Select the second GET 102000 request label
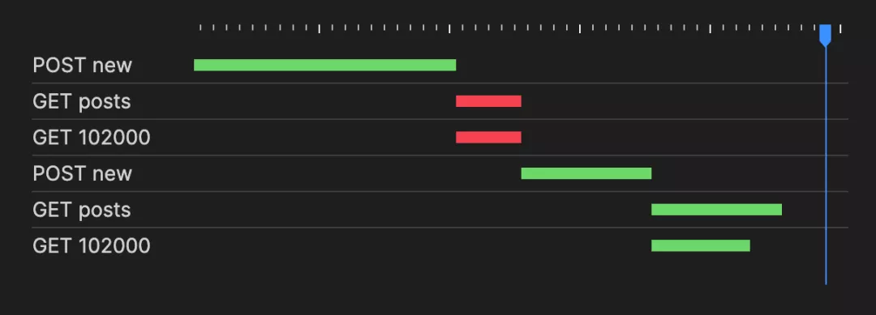Image resolution: width=876 pixels, height=315 pixels. (x=92, y=245)
